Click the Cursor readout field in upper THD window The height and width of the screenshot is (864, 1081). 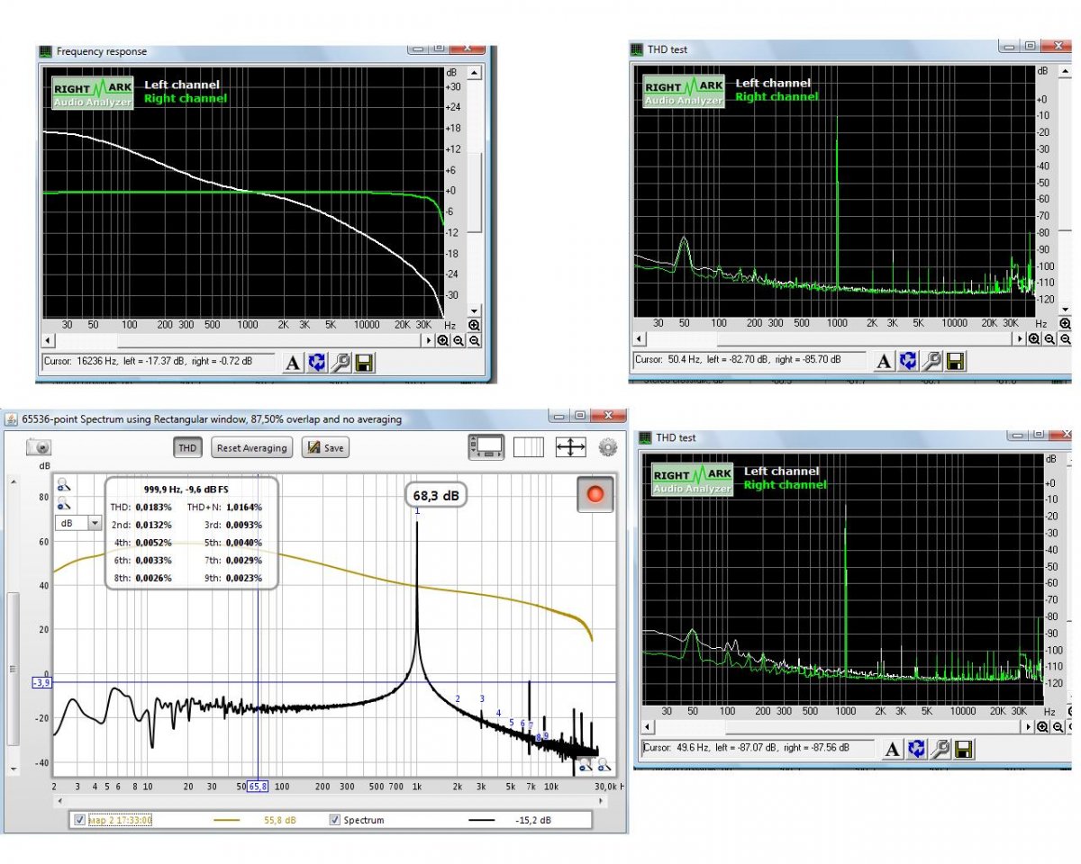[x=749, y=360]
